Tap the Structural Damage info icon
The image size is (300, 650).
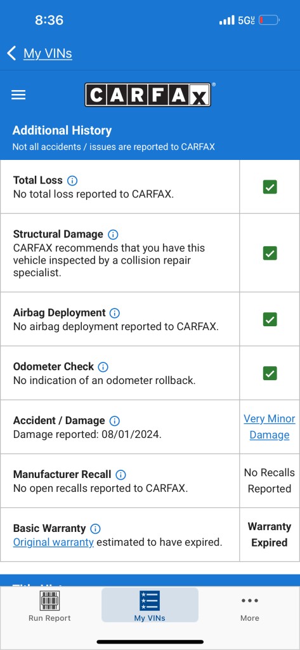click(x=113, y=234)
